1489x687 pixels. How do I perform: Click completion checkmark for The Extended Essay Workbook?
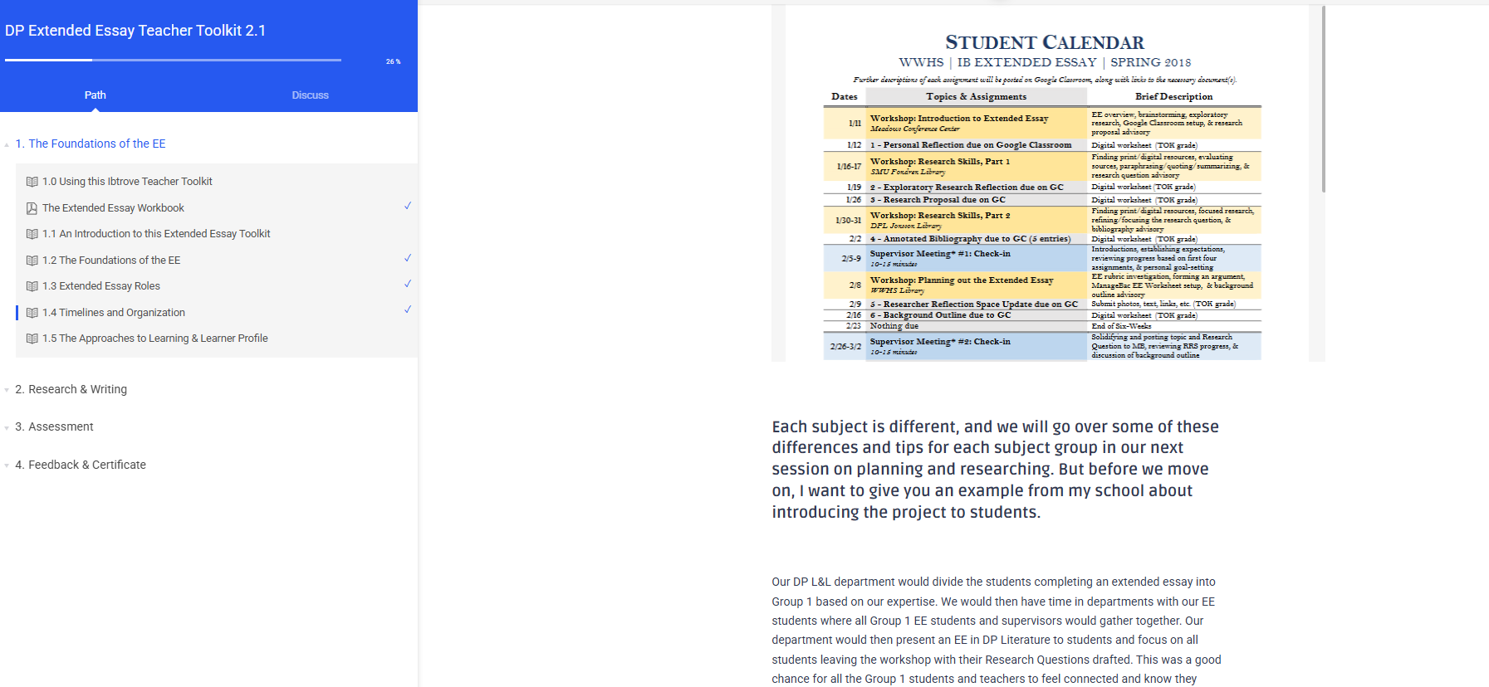point(407,206)
